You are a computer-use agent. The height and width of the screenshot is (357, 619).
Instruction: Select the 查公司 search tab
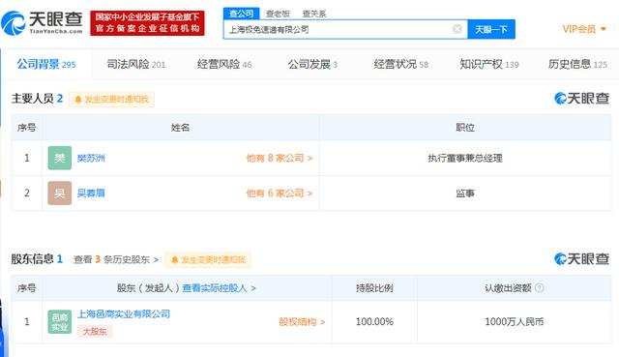(x=241, y=14)
